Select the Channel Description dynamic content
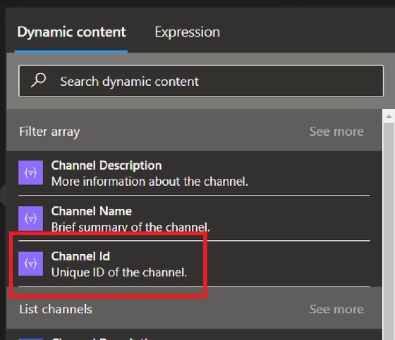This screenshot has height=340, width=395. pos(194,173)
